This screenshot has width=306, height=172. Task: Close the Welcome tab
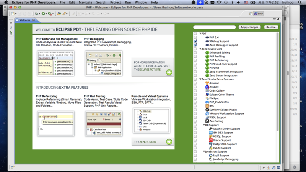pyautogui.click(x=33, y=20)
